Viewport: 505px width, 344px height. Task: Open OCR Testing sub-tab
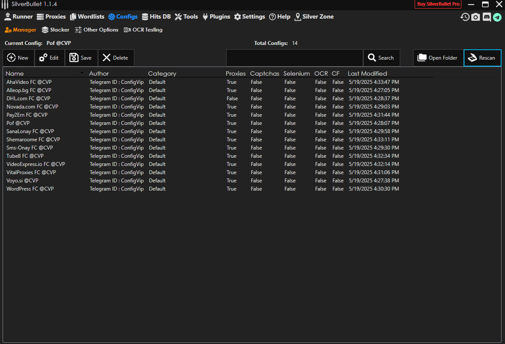(143, 30)
